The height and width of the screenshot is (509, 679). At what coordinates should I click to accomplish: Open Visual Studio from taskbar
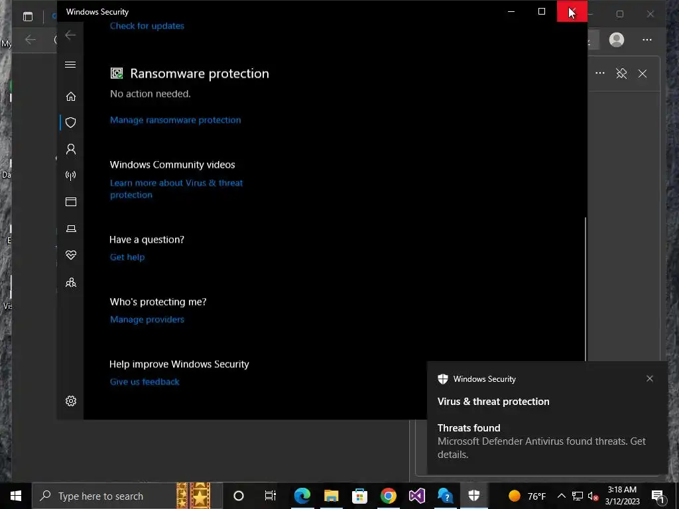pos(417,496)
